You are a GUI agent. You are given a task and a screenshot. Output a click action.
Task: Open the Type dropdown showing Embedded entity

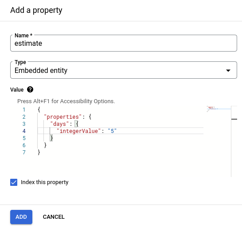[x=124, y=70]
